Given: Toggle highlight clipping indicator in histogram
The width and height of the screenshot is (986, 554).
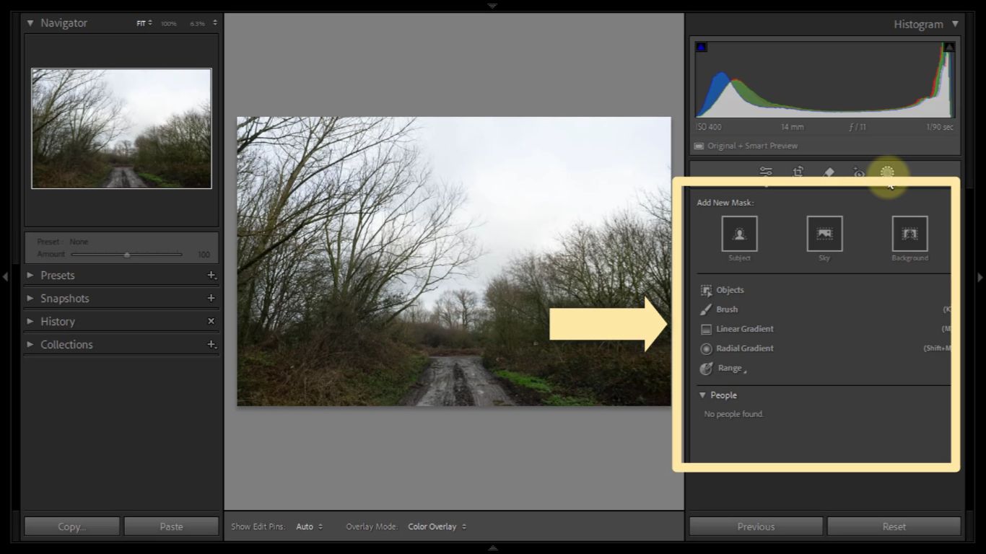Looking at the screenshot, I should coord(949,47).
